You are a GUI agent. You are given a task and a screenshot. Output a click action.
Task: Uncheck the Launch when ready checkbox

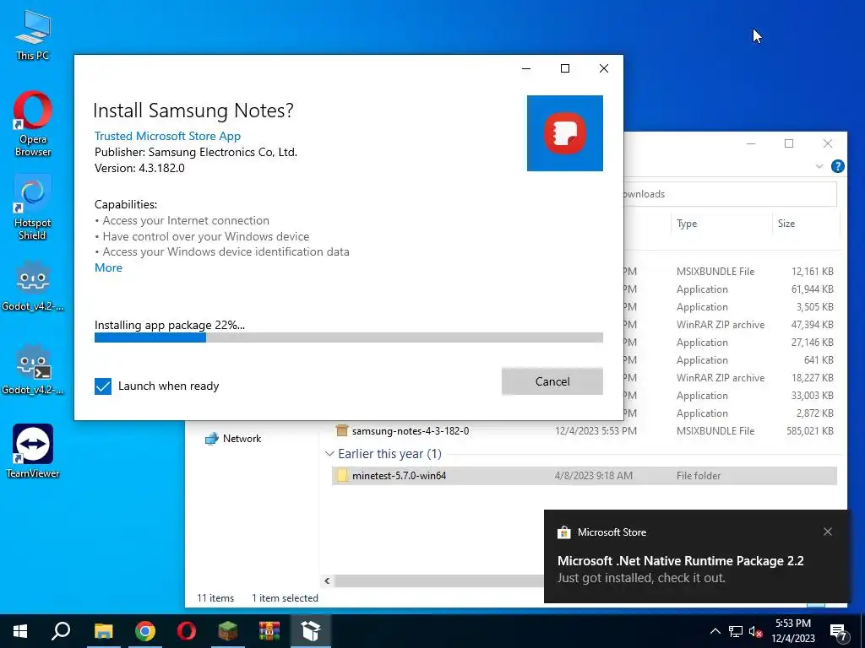(x=103, y=386)
